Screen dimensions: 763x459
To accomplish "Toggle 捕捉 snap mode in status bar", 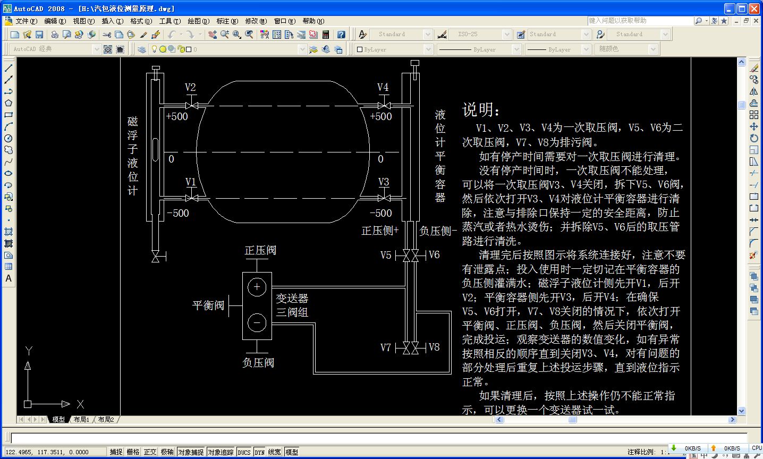I will (x=116, y=452).
